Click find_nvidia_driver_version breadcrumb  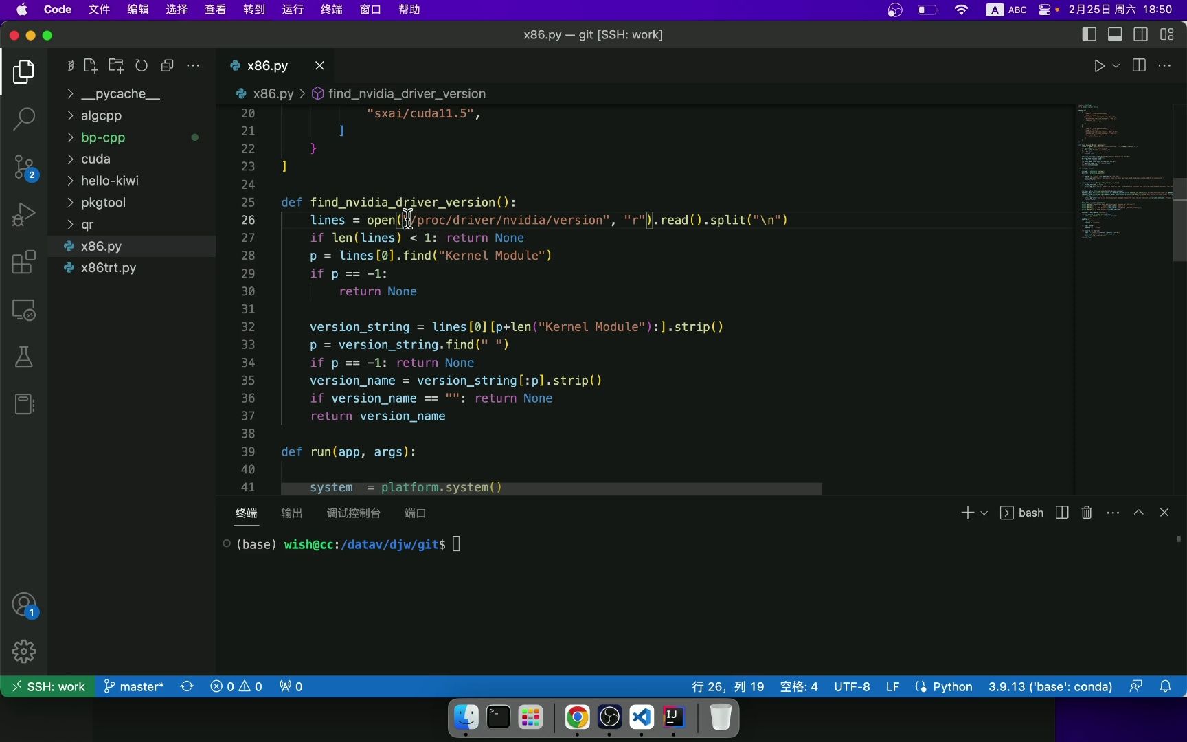407,93
